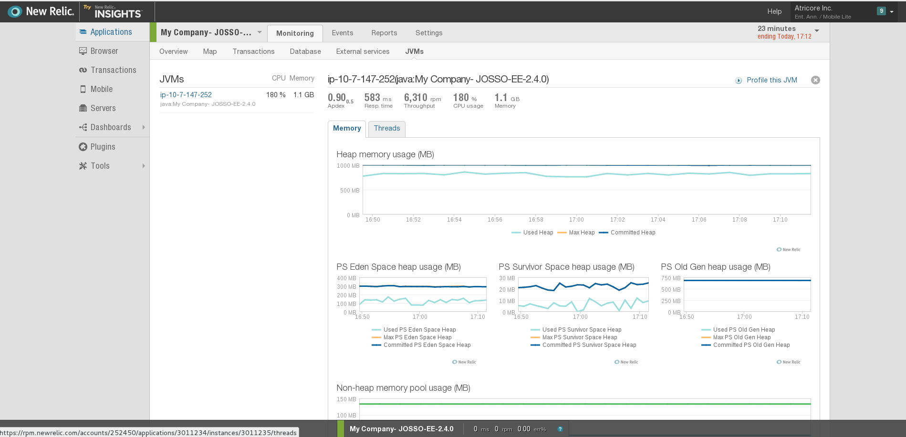Click the Heap memory usage chart
This screenshot has width=906, height=437.
[x=586, y=190]
